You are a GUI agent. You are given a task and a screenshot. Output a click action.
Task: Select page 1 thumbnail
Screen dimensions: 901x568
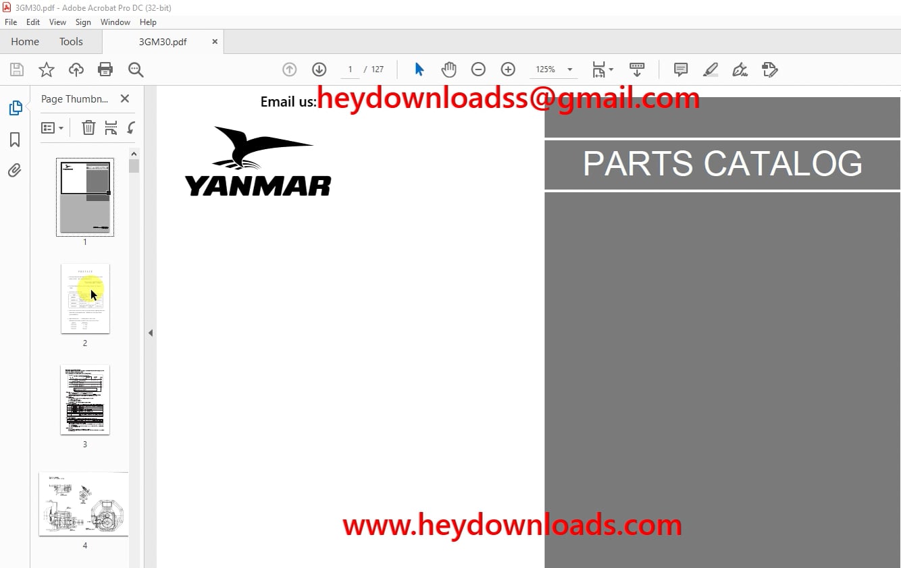point(85,197)
